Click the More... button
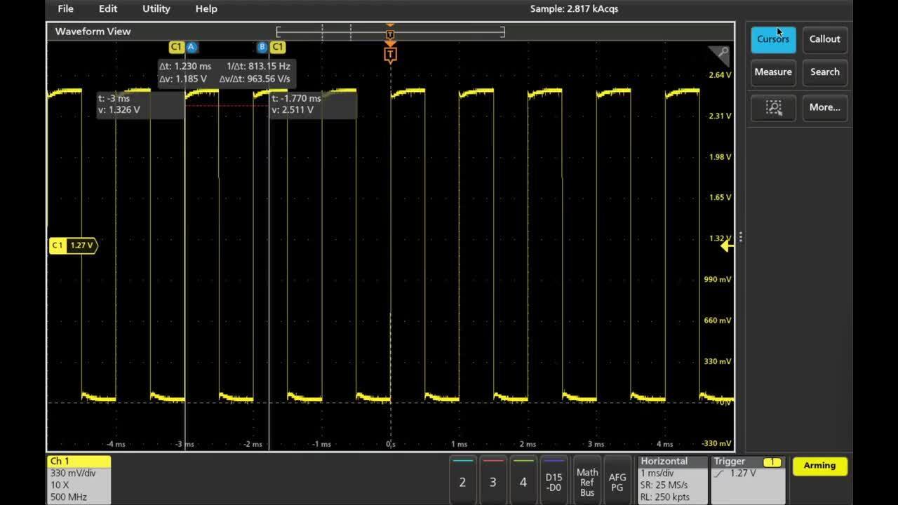The width and height of the screenshot is (898, 505). (x=825, y=107)
